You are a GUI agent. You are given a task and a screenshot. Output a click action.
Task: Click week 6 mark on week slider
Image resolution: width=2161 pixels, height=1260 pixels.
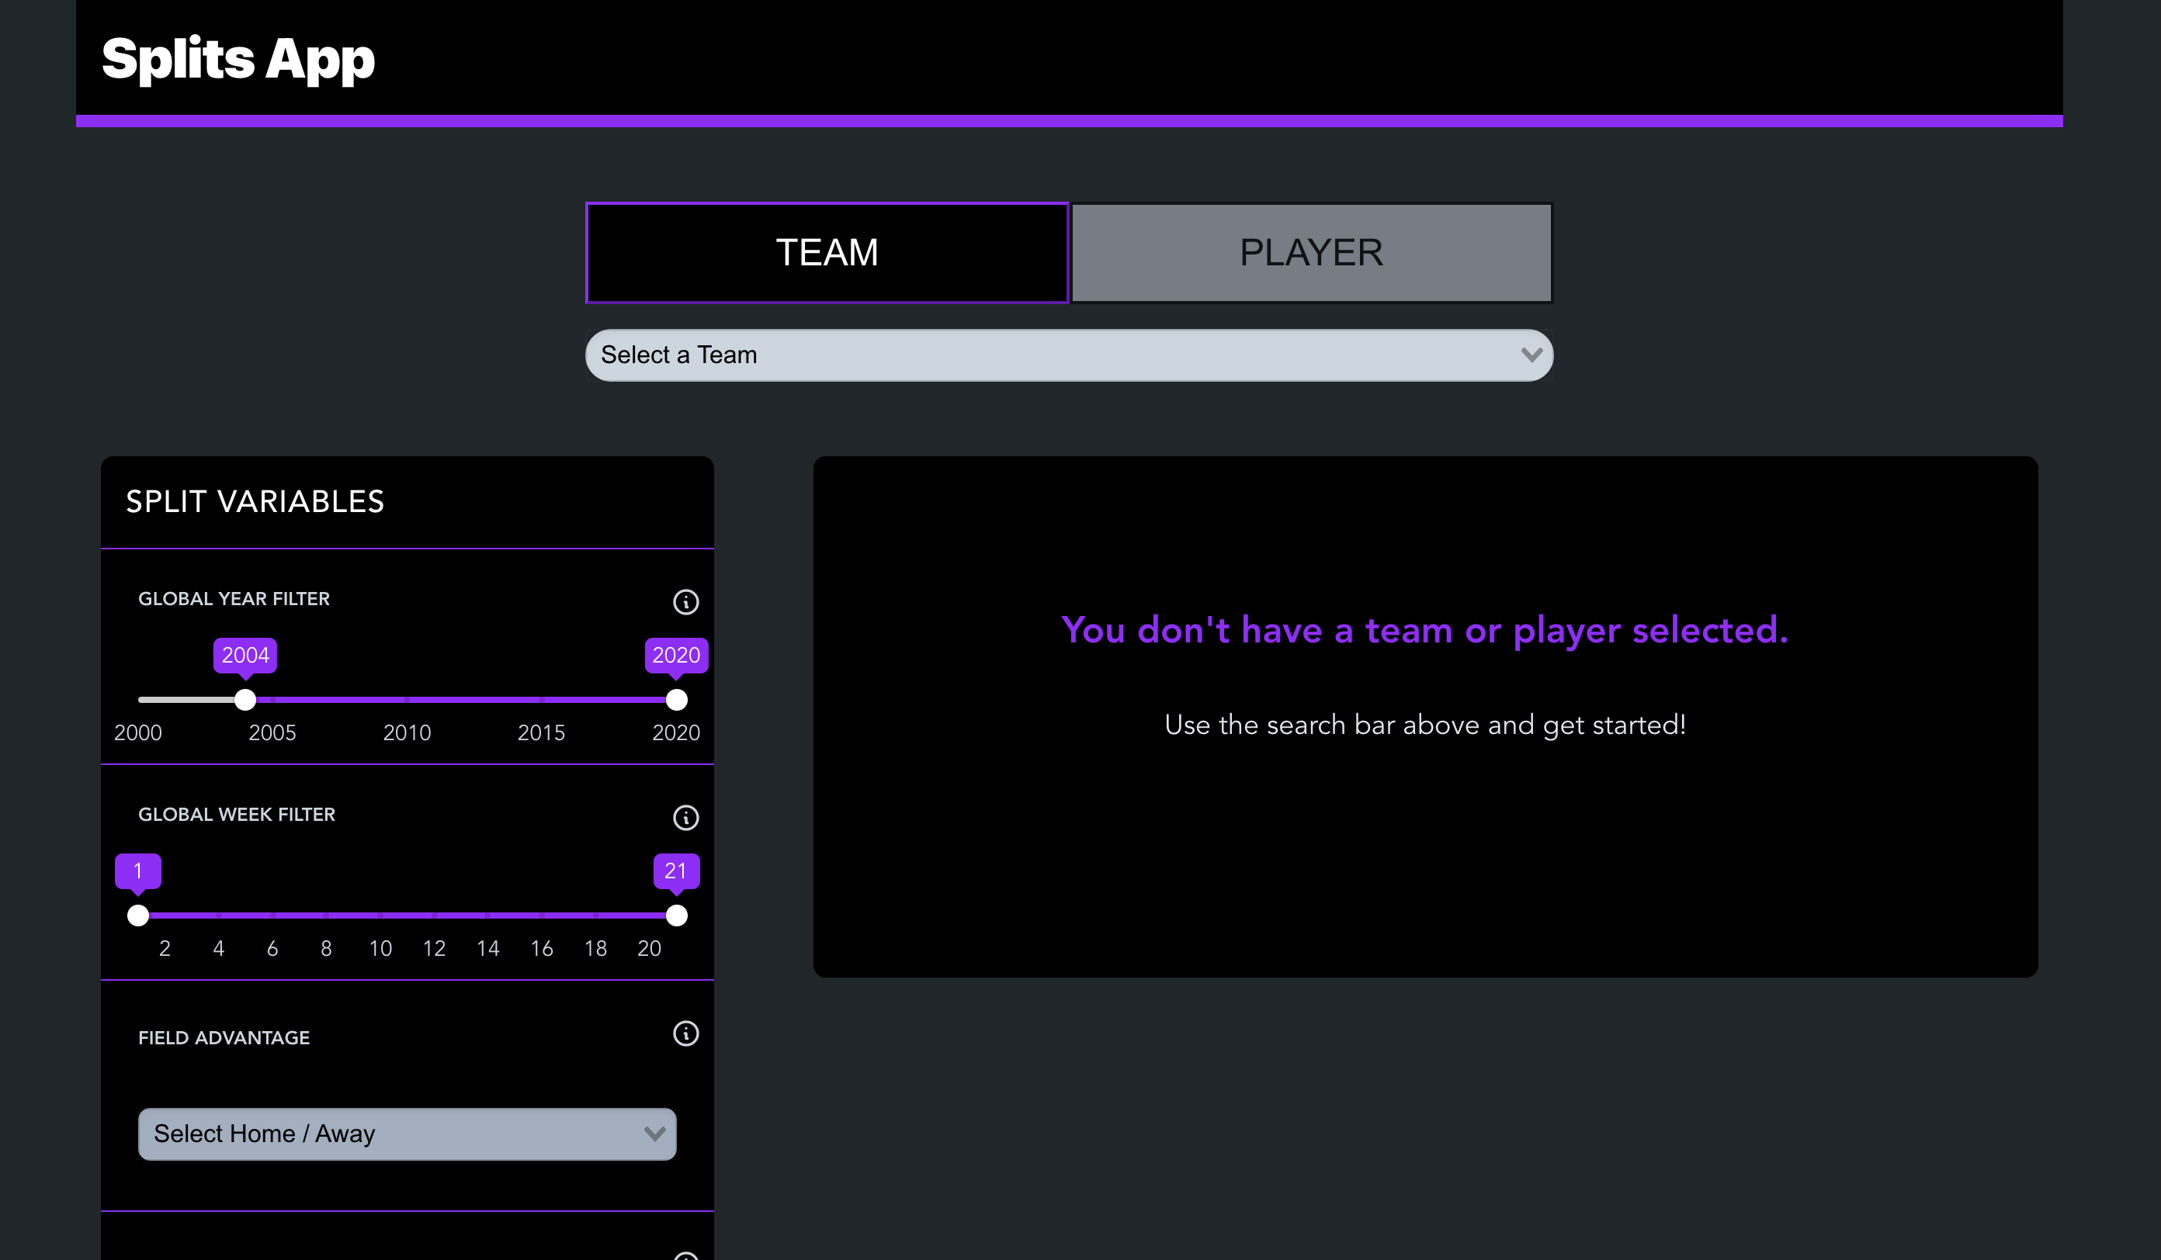pyautogui.click(x=272, y=948)
